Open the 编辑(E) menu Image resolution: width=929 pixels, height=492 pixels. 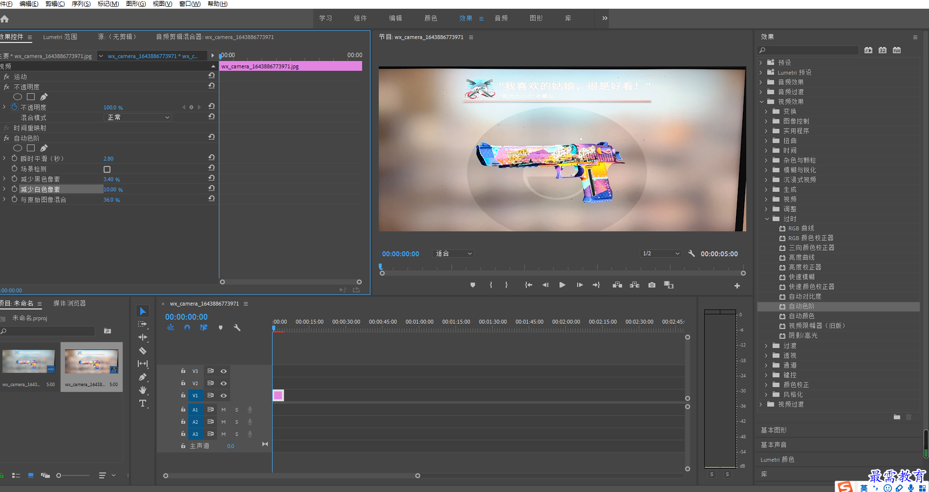coord(29,4)
